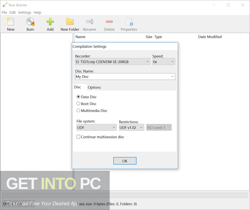Click the Compilation Settings dialog title
This screenshot has width=250, height=210.
[89, 46]
